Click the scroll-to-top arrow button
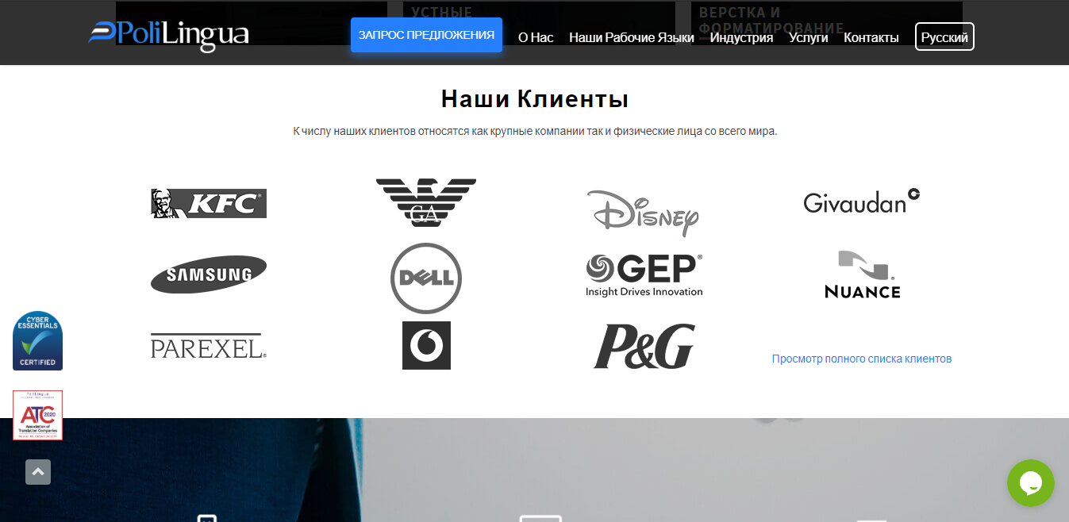 pos(38,472)
